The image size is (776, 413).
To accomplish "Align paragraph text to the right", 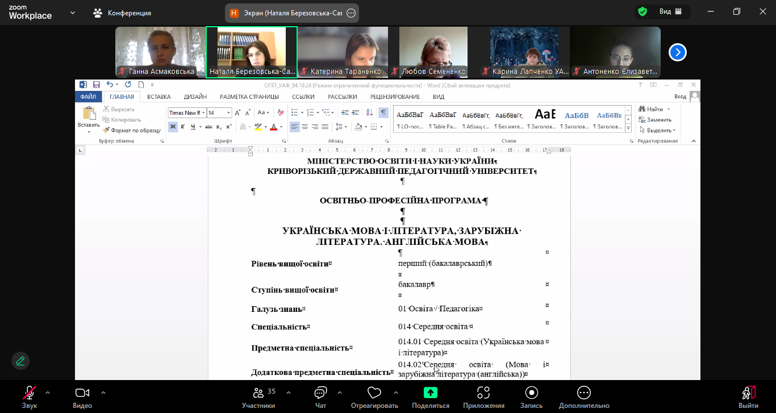I will coord(315,127).
